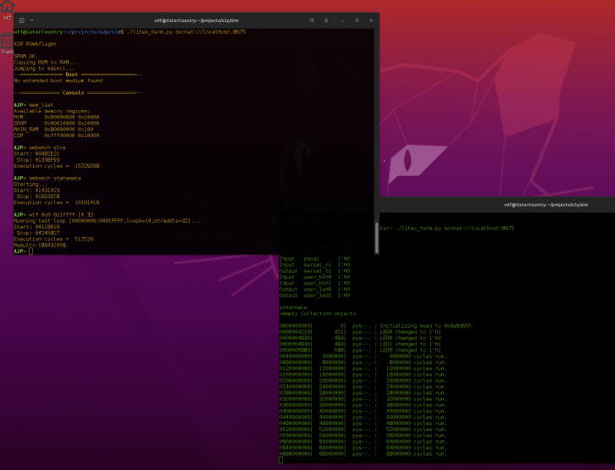Open terminal search with the magnifier icon
This screenshot has width=615, height=470.
click(312, 19)
